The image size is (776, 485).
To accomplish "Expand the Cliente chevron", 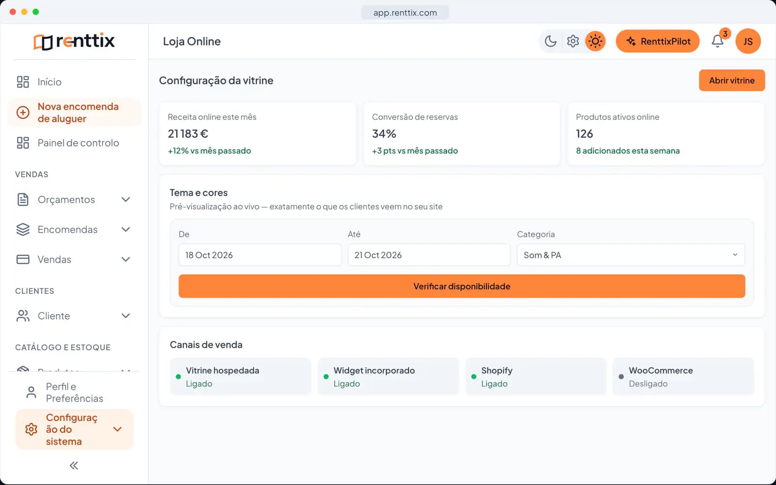I will (126, 316).
